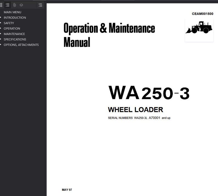Click the wheel loader illustration thumbnail

pos(199,31)
